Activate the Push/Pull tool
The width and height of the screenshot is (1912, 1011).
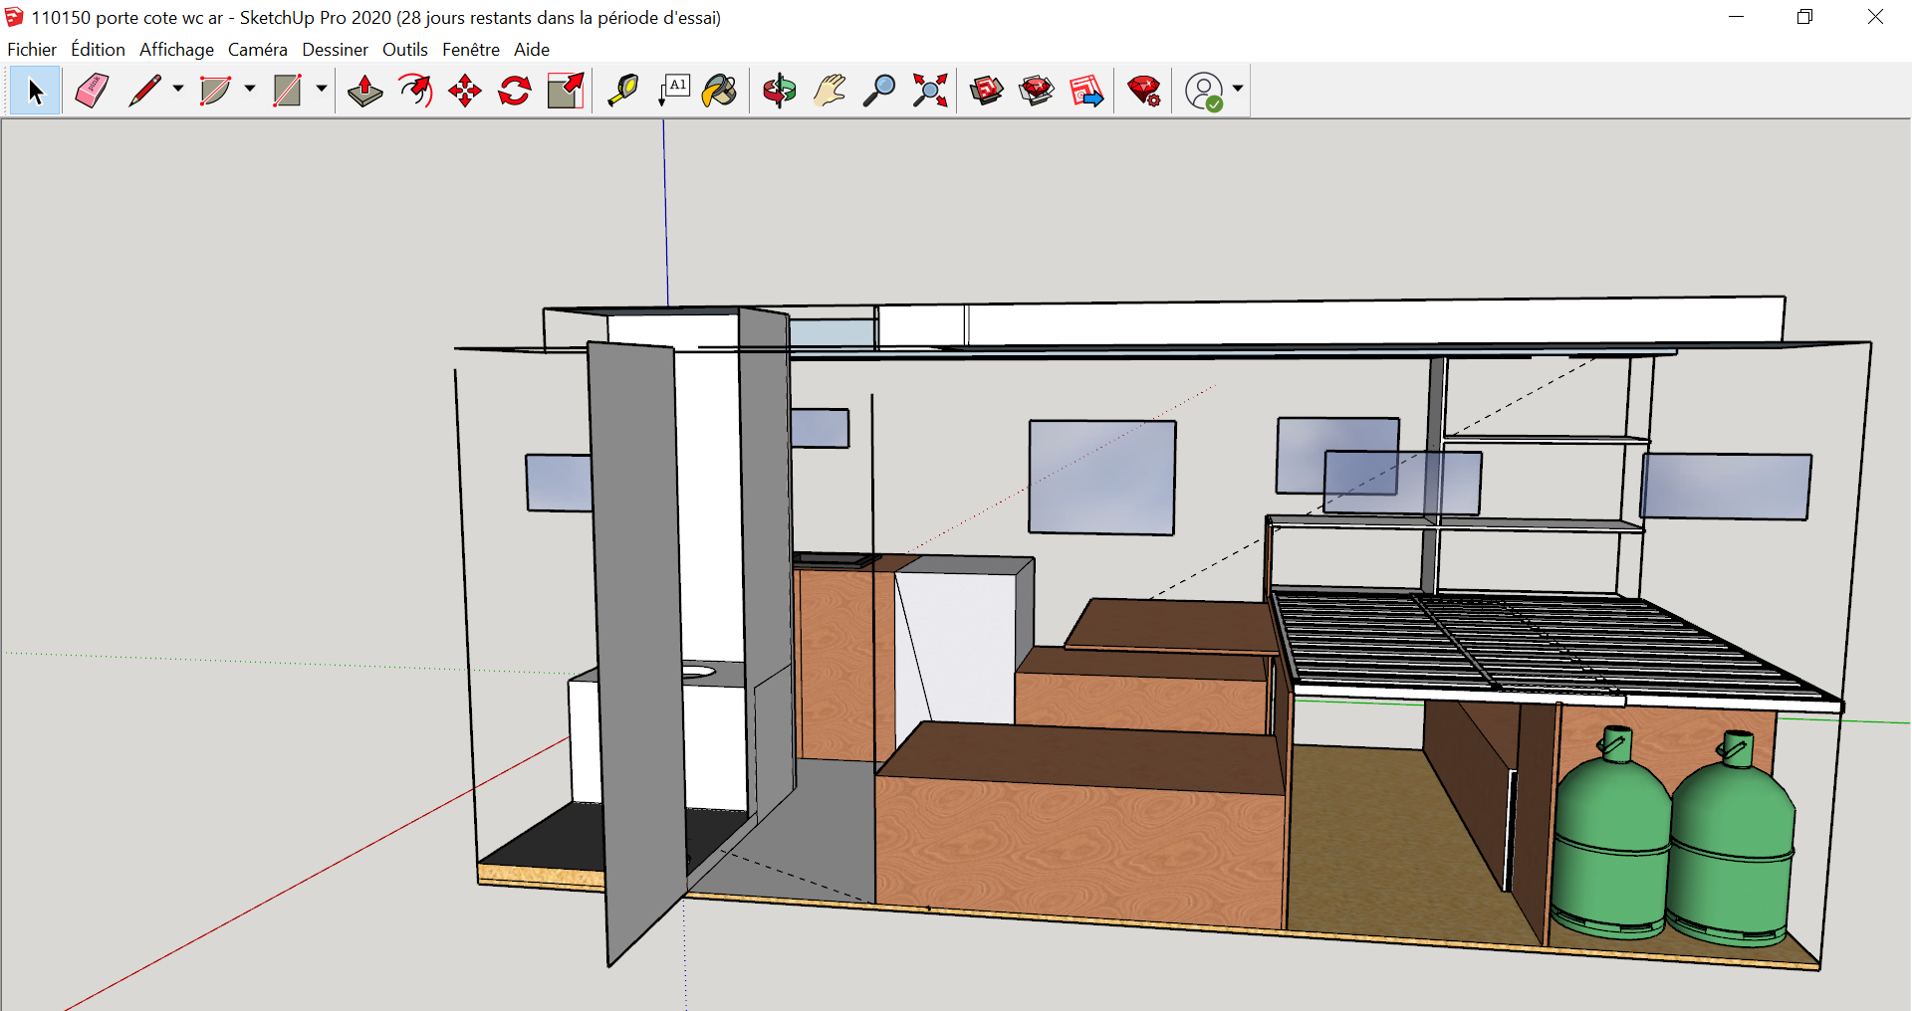coord(365,91)
